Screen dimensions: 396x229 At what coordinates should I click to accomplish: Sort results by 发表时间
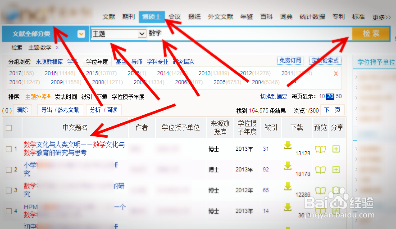tap(66, 97)
